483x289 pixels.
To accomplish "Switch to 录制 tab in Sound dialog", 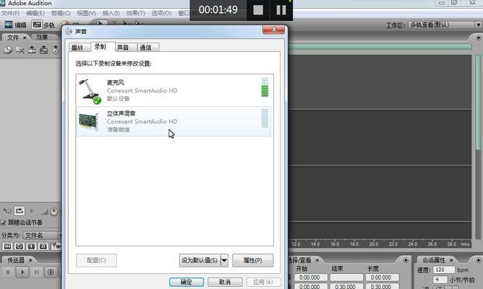I will click(x=103, y=47).
